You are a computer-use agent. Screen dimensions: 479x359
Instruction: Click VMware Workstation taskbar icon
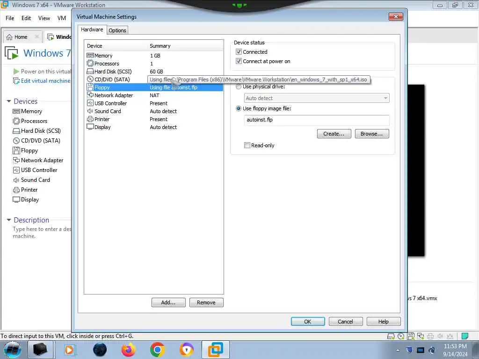216,350
